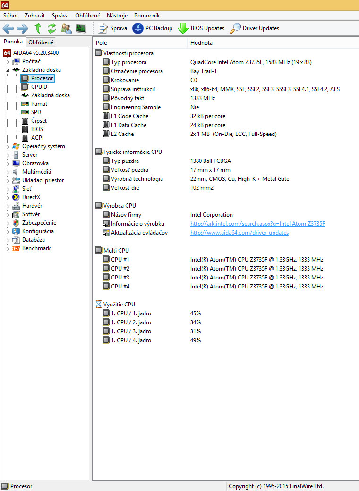Launch PC Backup from toolbar
359x491 pixels.
153,28
